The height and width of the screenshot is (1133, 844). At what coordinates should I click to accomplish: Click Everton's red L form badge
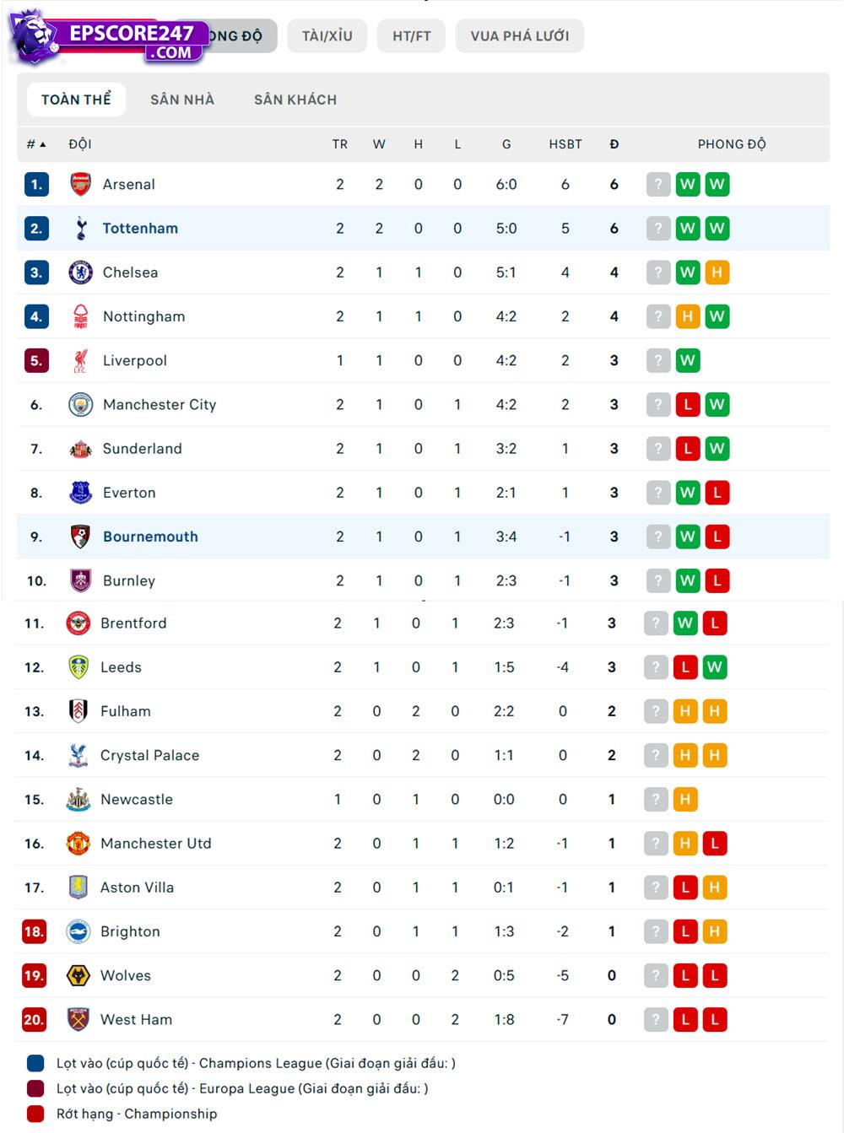coord(717,493)
